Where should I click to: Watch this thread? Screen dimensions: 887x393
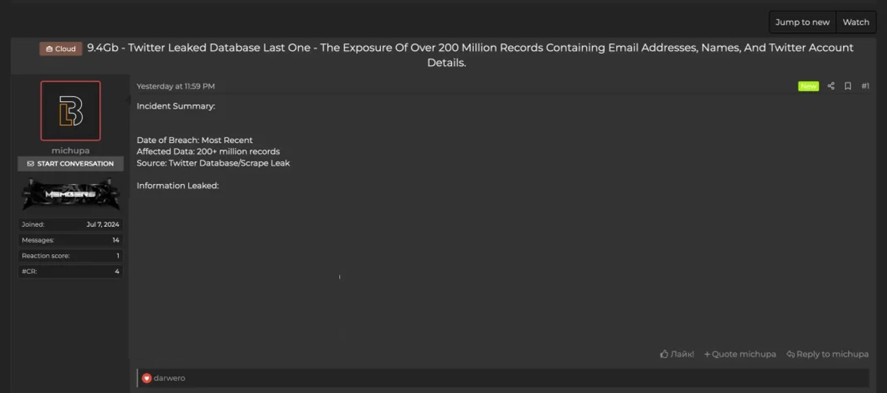pos(855,22)
